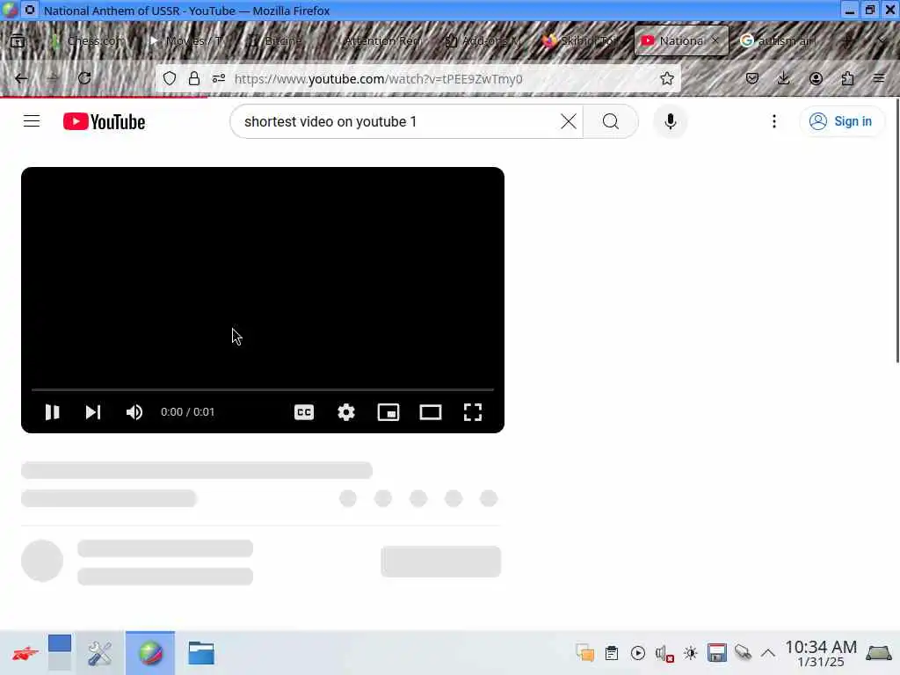Switch to the Chess.com tab
This screenshot has width=900, height=675.
point(88,40)
